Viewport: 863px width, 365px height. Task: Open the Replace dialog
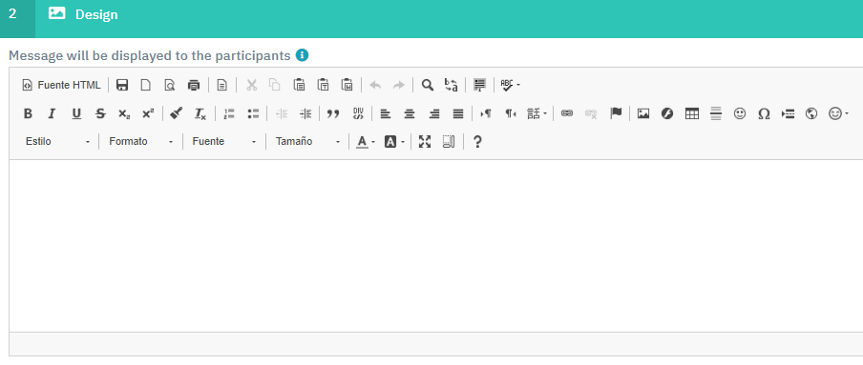coord(451,85)
